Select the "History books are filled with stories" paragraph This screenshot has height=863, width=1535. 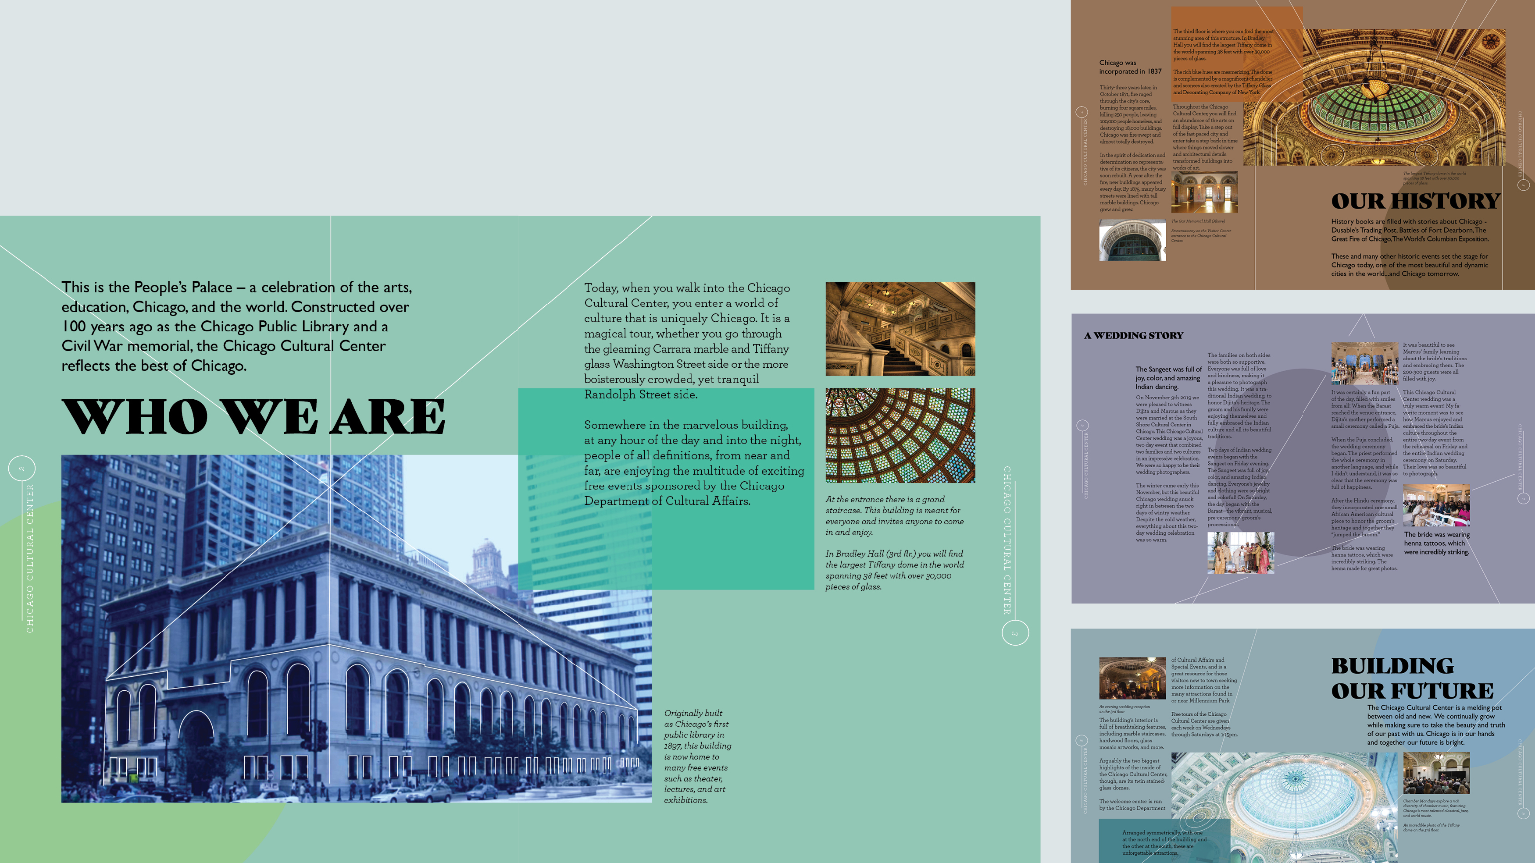click(1410, 231)
